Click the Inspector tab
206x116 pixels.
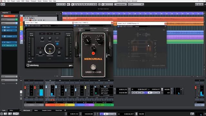click(x=5, y=13)
